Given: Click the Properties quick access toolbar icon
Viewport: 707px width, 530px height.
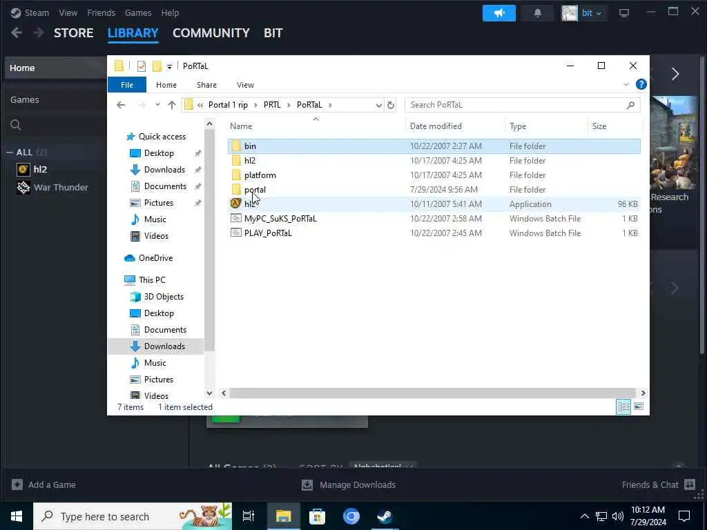Looking at the screenshot, I should click(141, 66).
